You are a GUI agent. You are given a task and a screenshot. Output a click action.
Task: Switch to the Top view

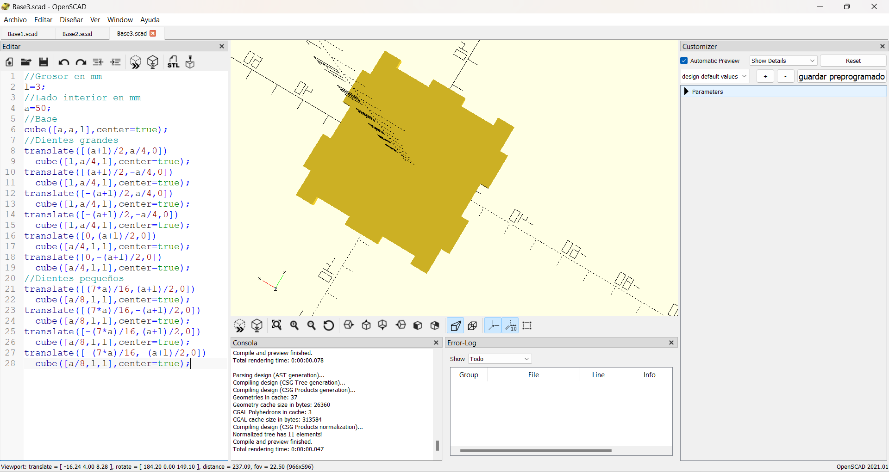tap(366, 325)
